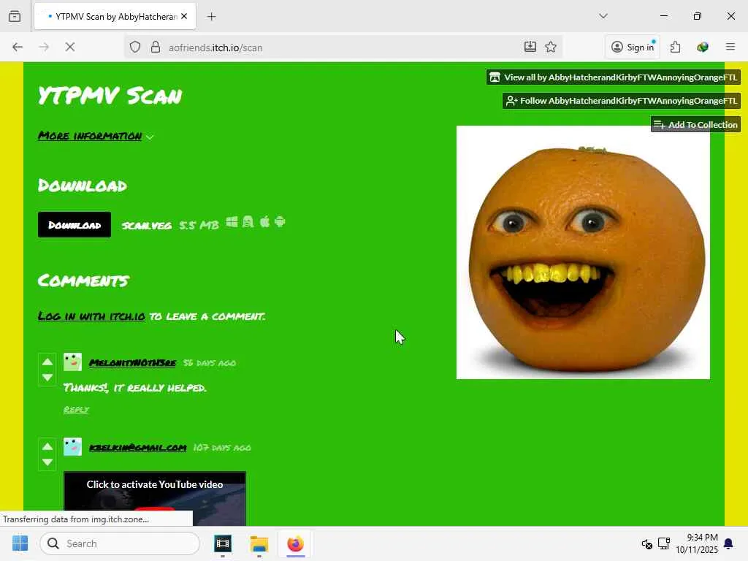Click the Android platform icon beside scan.veg

click(280, 222)
